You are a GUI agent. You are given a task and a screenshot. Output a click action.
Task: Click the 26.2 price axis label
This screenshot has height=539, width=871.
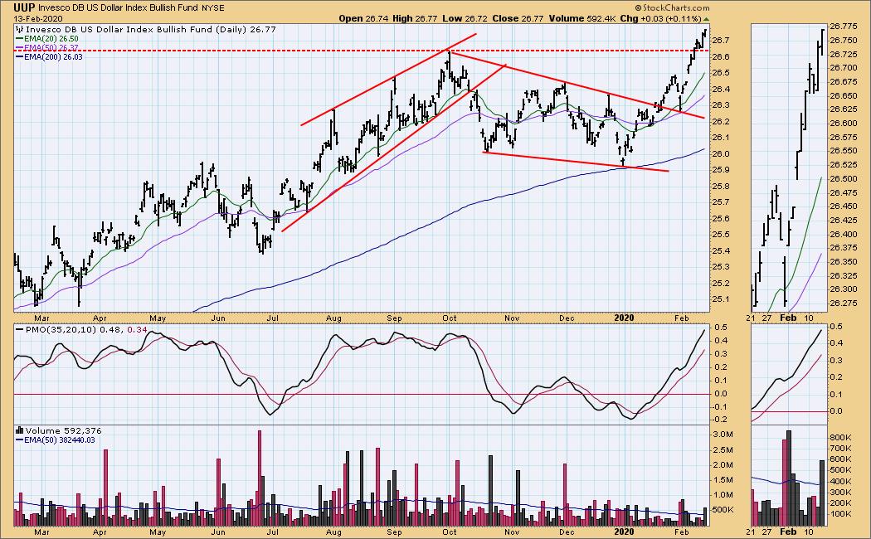[x=721, y=122]
